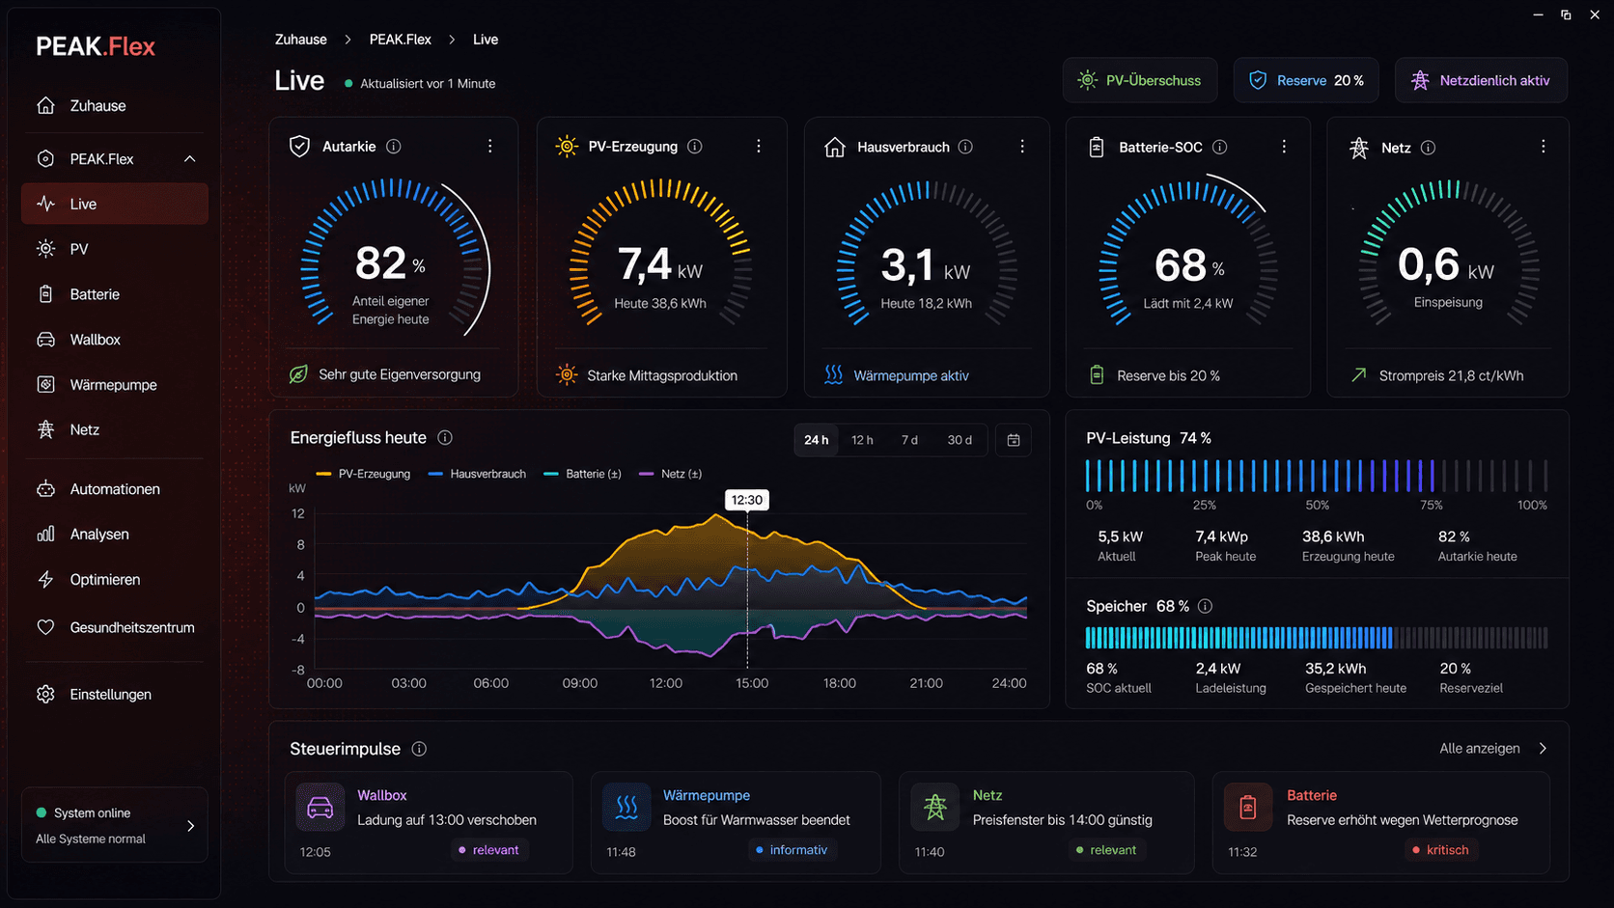
Task: Switch to the 7 d time range
Action: pyautogui.click(x=909, y=440)
